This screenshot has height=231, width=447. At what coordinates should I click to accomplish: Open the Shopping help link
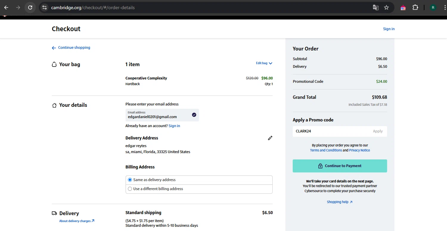pyautogui.click(x=338, y=202)
